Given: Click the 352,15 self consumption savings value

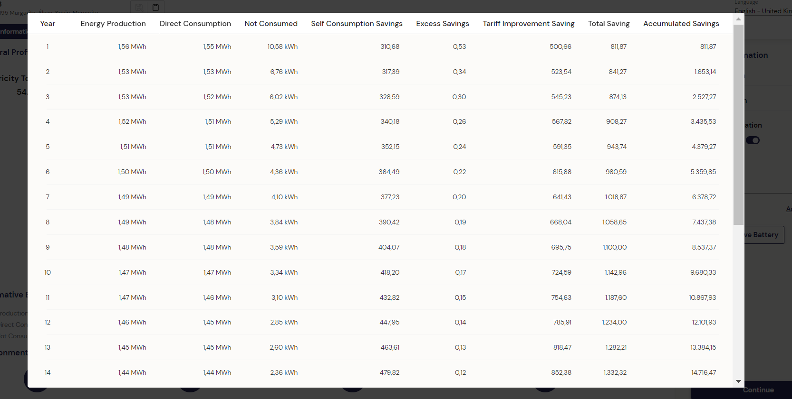Looking at the screenshot, I should pyautogui.click(x=390, y=147).
